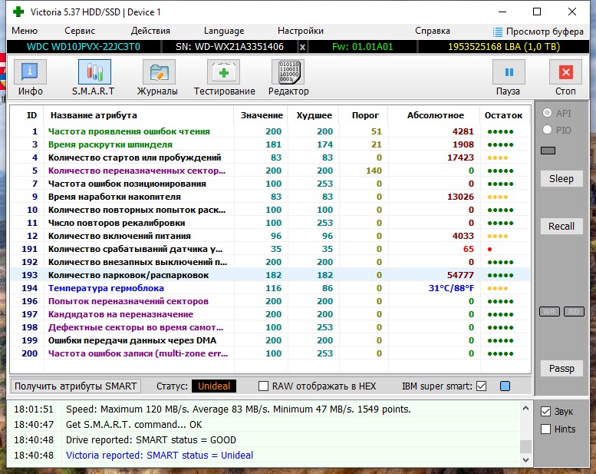Select the API radio button
The height and width of the screenshot is (474, 596).
[547, 113]
